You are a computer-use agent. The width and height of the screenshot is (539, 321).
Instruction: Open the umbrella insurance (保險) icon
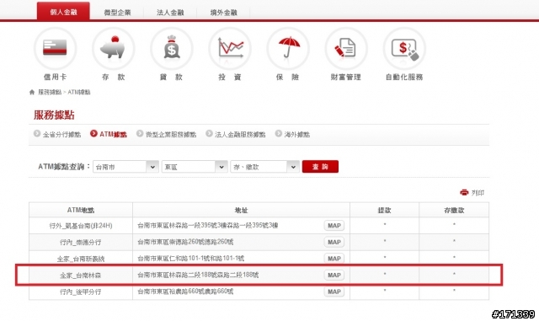(x=288, y=49)
